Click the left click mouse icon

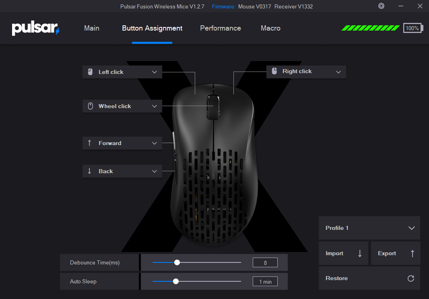click(x=90, y=72)
